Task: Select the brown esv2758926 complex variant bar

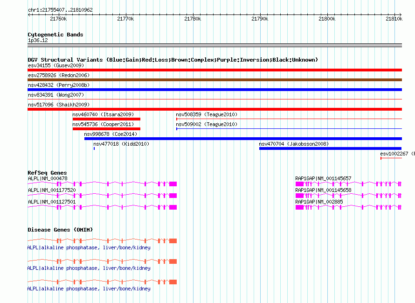Action: tap(214, 80)
